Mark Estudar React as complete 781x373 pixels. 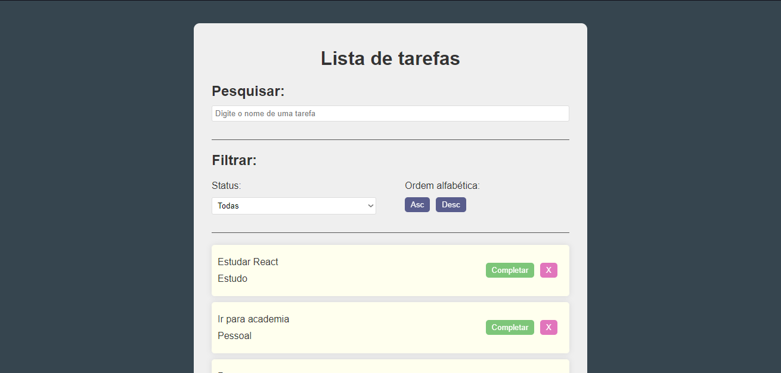(510, 271)
